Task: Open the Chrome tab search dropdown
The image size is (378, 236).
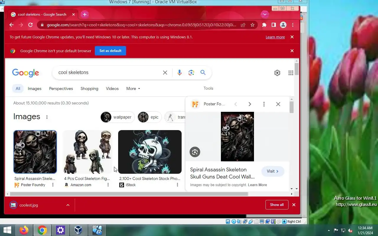Action: (x=265, y=14)
